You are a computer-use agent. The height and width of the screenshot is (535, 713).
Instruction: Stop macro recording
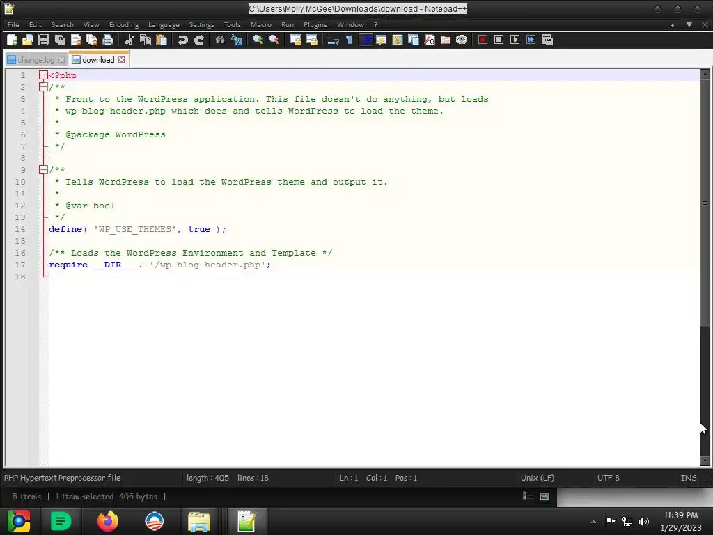click(499, 40)
